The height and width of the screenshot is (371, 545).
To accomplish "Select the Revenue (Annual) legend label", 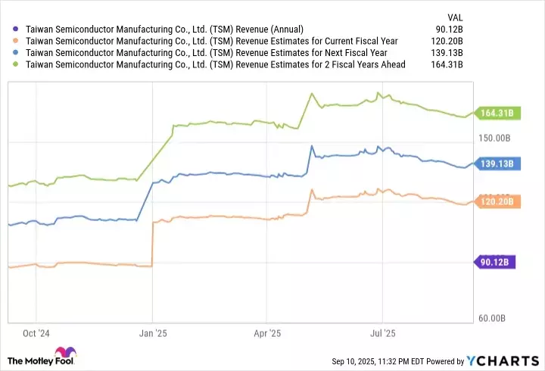I will tap(164, 30).
